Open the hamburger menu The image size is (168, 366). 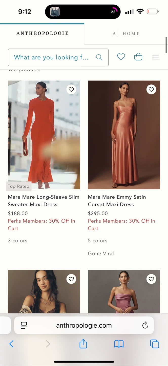(x=155, y=57)
